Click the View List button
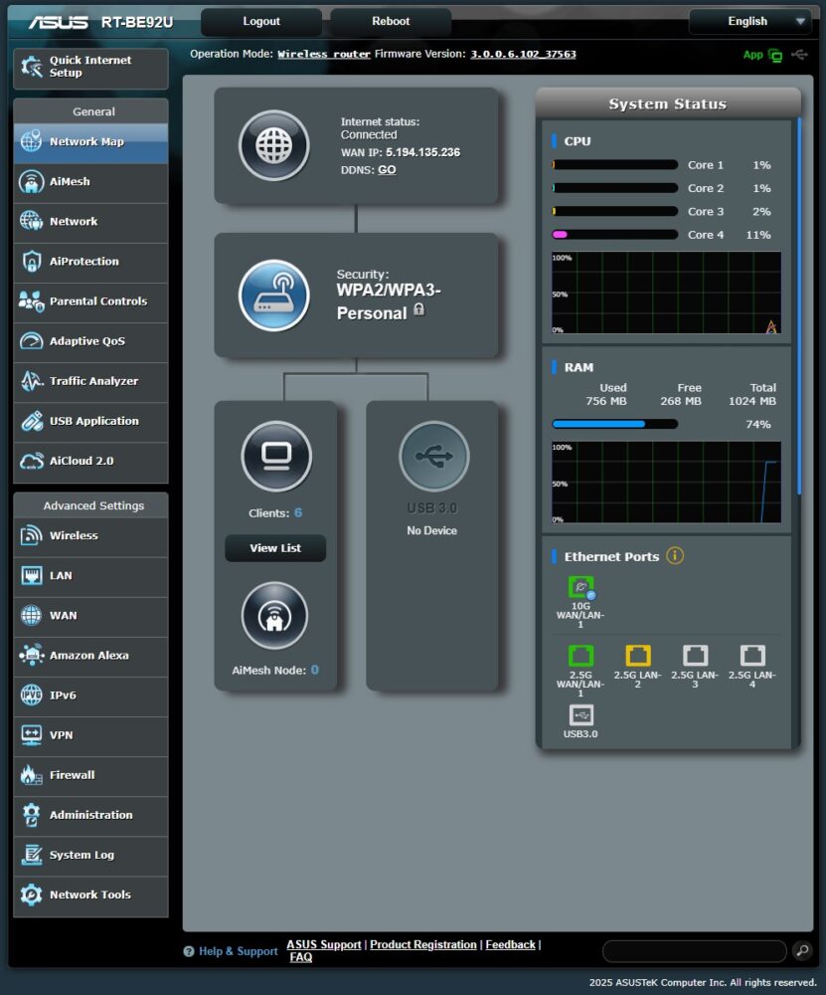 (275, 548)
